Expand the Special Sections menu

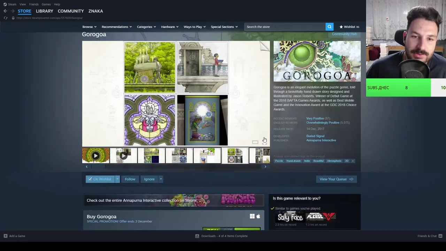point(224,27)
